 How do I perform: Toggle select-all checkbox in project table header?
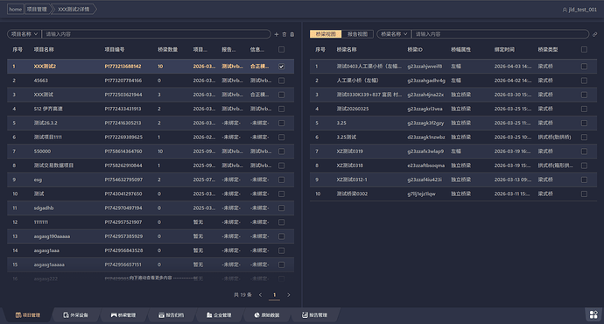coord(282,49)
